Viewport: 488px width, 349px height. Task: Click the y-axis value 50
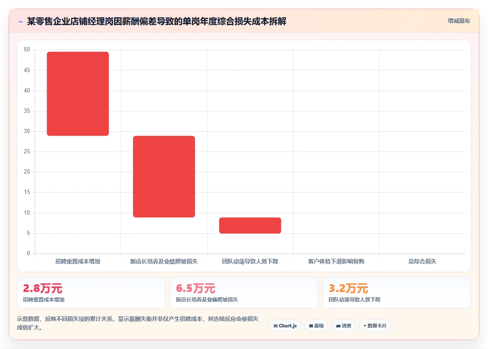(x=27, y=50)
